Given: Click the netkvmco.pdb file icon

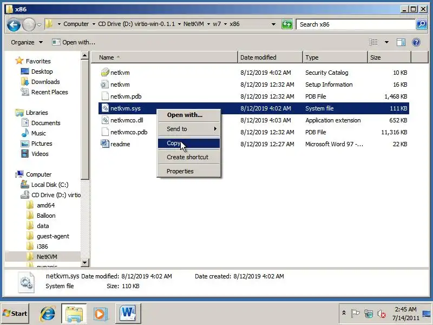Looking at the screenshot, I should (x=105, y=132).
